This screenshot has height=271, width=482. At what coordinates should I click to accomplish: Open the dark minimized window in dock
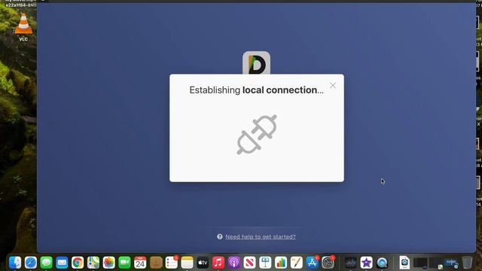pos(420,263)
